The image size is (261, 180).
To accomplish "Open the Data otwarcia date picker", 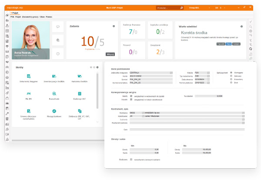I will (208, 80).
